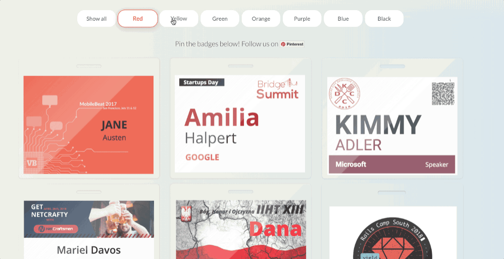Image resolution: width=504 pixels, height=259 pixels.
Task: Choose the Orange filter button
Action: [x=261, y=19]
